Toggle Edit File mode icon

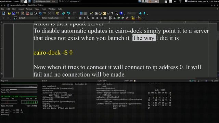[22, 13]
